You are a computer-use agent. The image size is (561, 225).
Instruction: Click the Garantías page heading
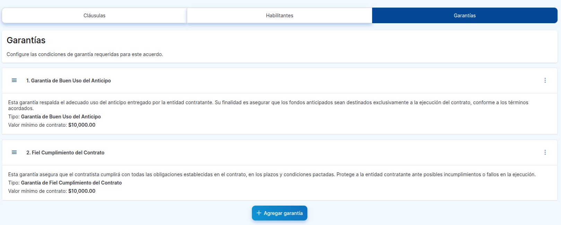(x=26, y=40)
